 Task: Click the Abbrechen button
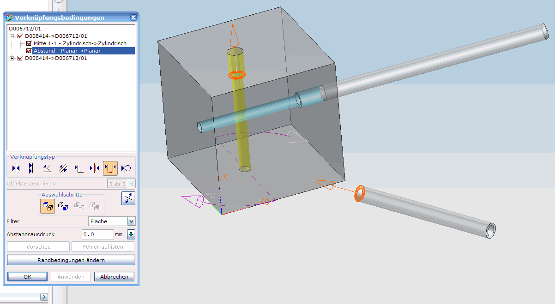click(114, 277)
